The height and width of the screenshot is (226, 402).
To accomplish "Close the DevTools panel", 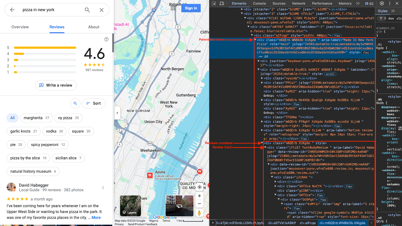I will click(397, 4).
